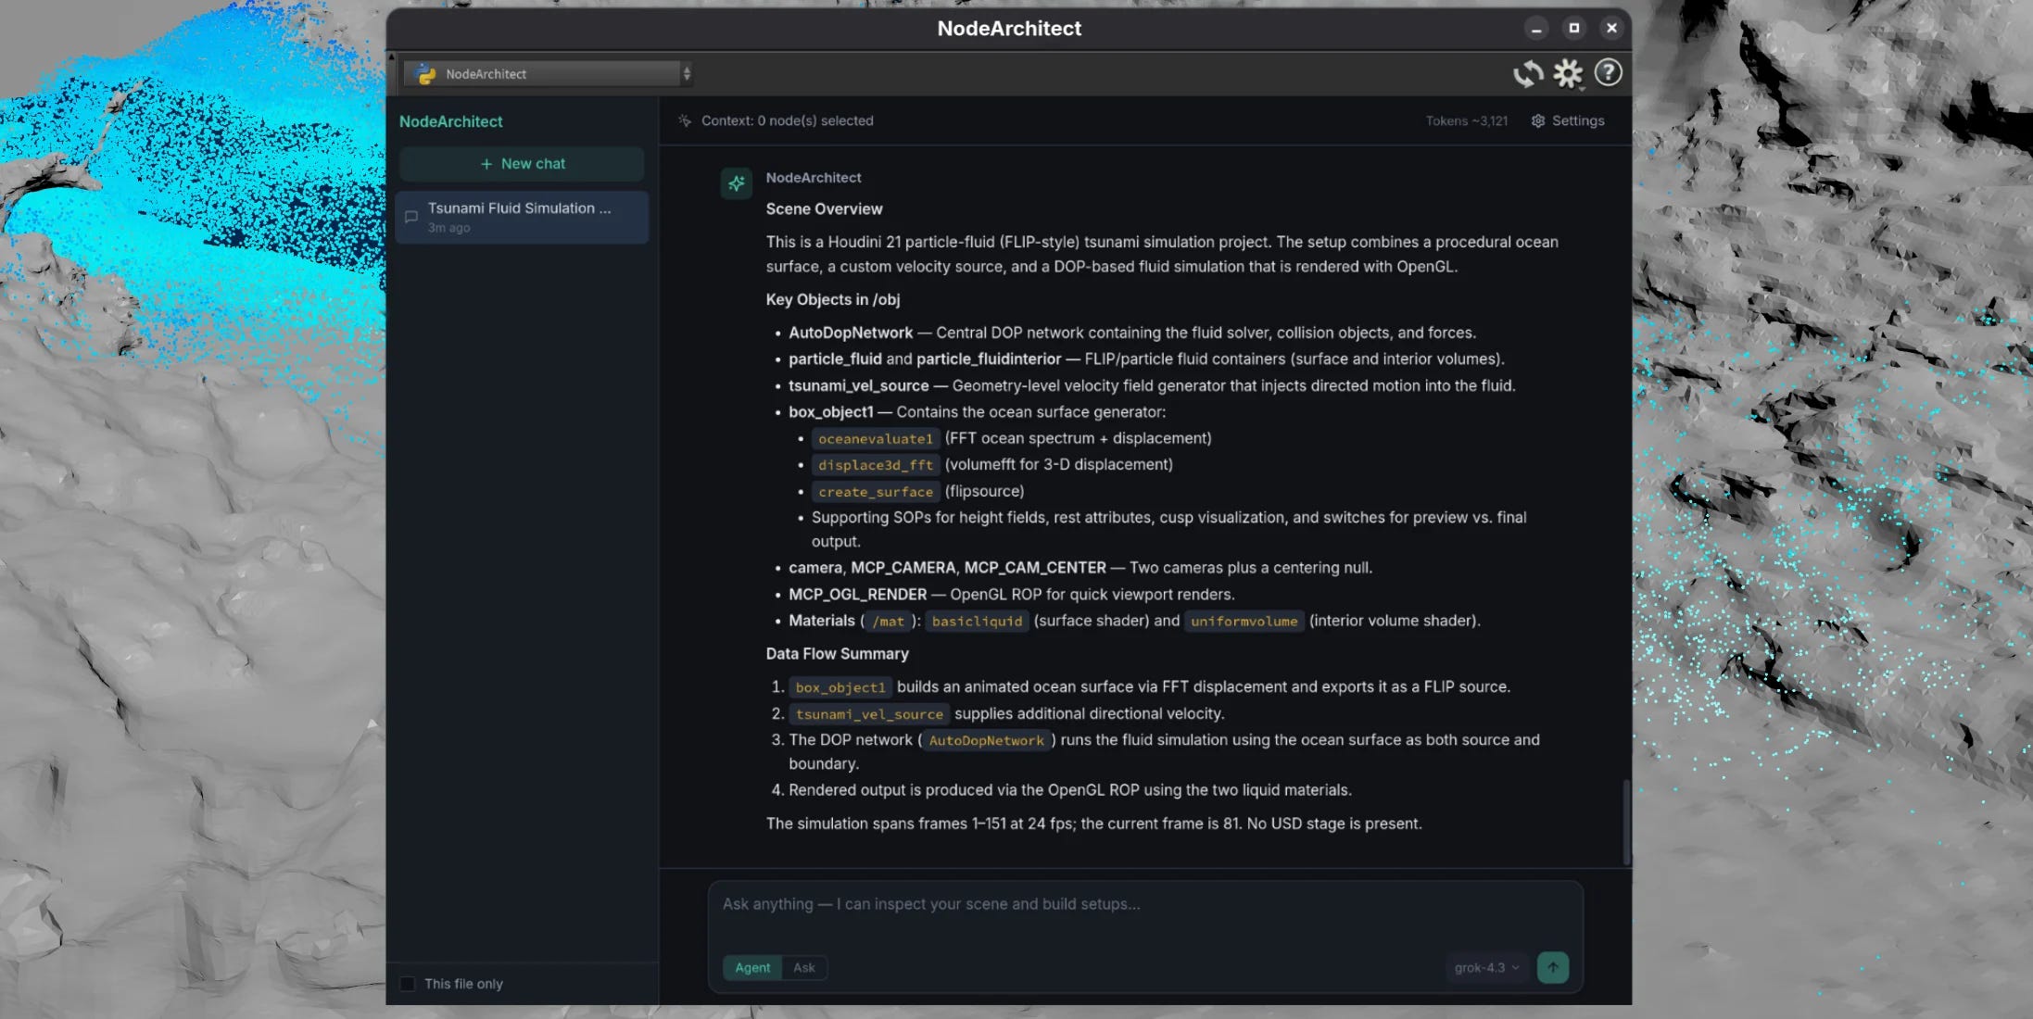Screen dimensions: 2033x1019
Task: Click the Data Flow Summary heading
Action: pyautogui.click(x=837, y=654)
